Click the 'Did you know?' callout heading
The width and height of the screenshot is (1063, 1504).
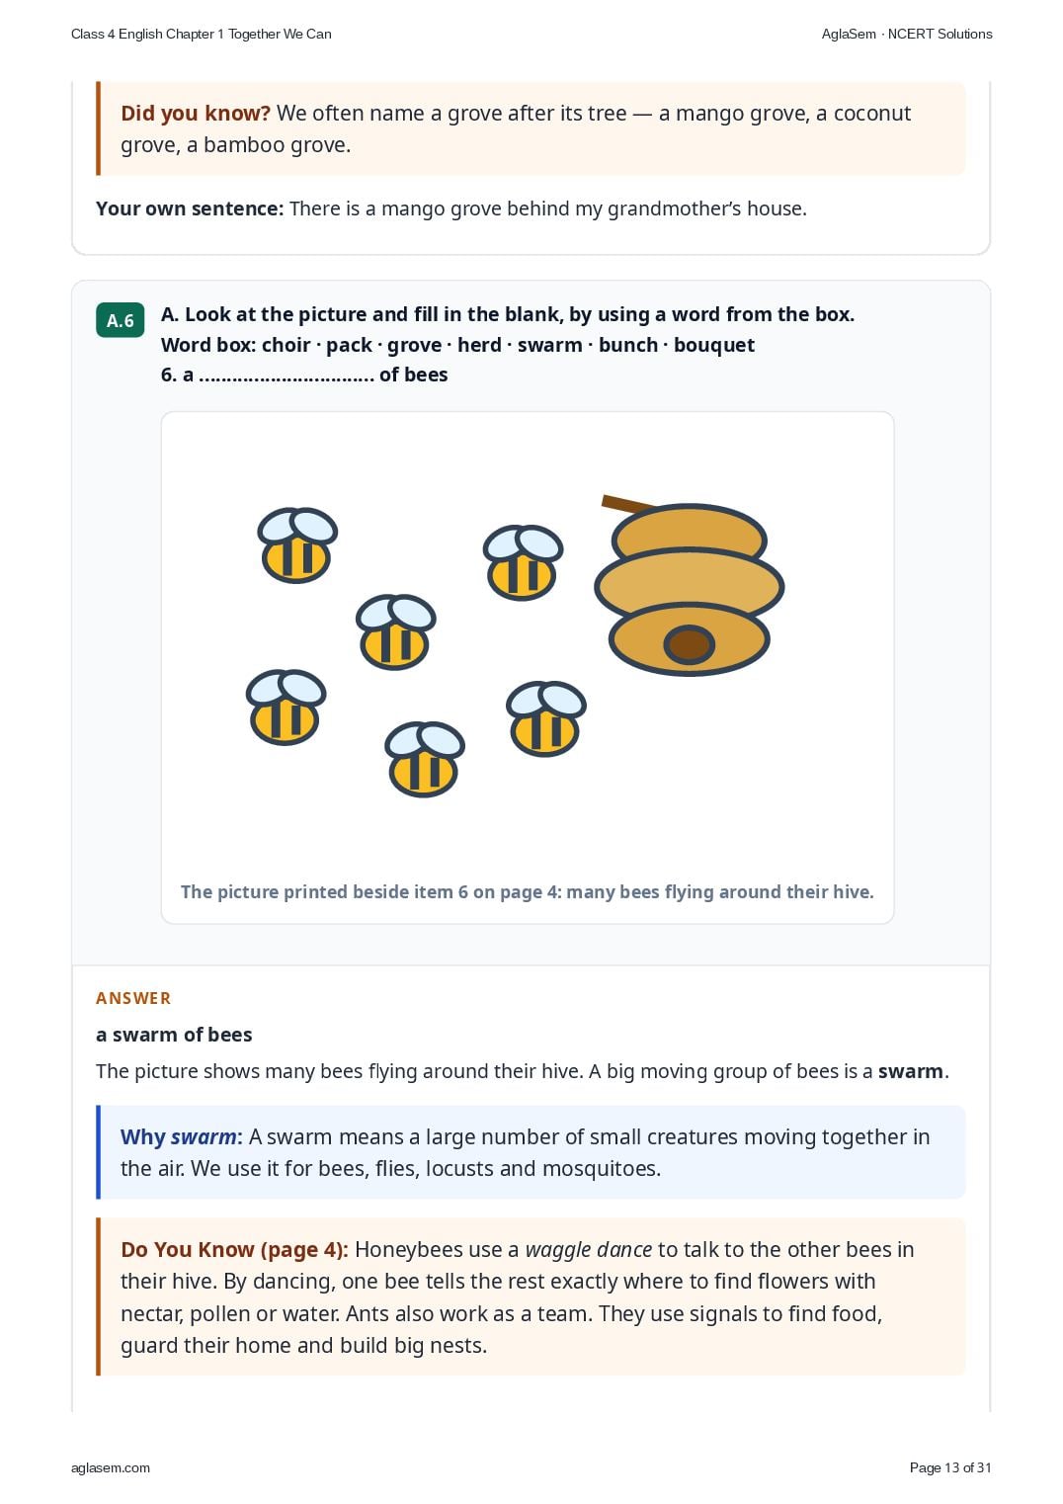(x=196, y=113)
